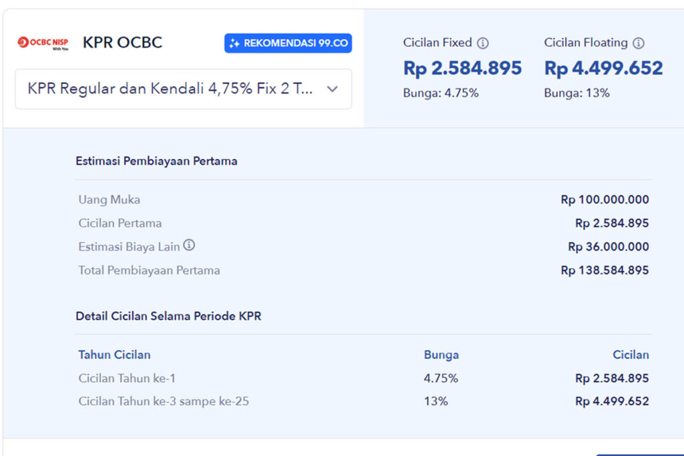Expand the KPR Regular dan Kendali chevron
The width and height of the screenshot is (684, 456).
(333, 89)
